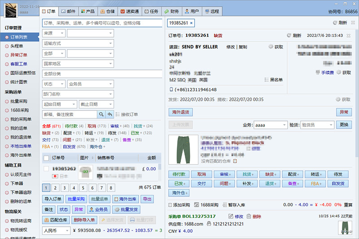
Task: Open the 人民币 currency dropdown
Action: pos(57,230)
